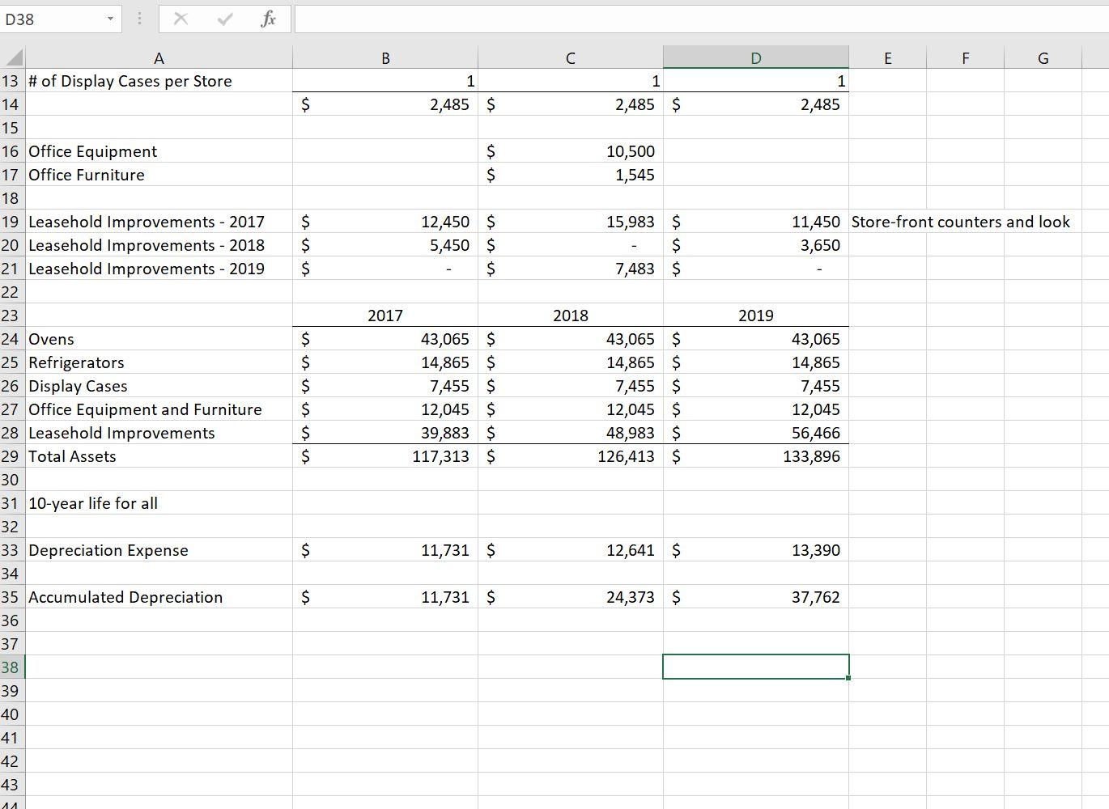This screenshot has height=809, width=1109.
Task: Select column C header
Action: 571,57
